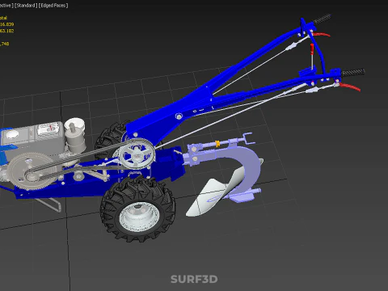
Task: Open the Standard viewport shading menu
Action: pyautogui.click(x=26, y=6)
